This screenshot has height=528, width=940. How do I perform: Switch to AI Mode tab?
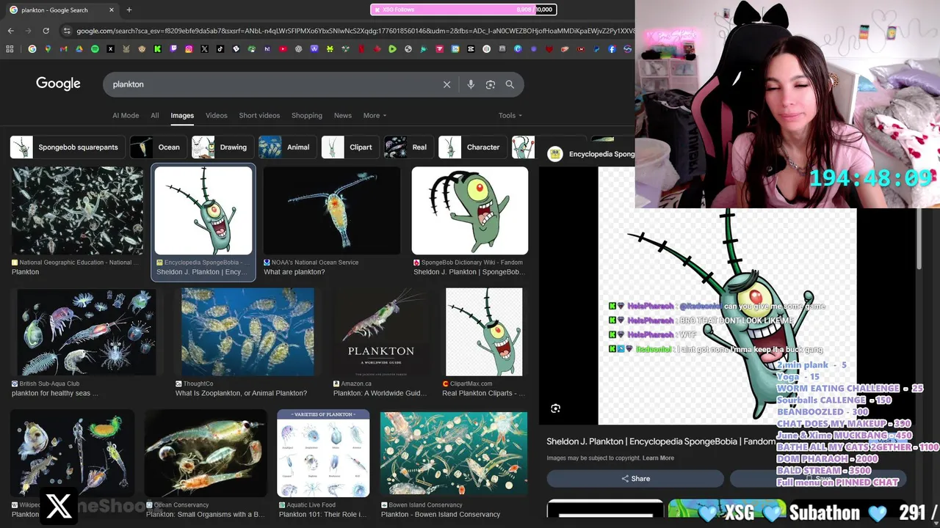pyautogui.click(x=126, y=115)
